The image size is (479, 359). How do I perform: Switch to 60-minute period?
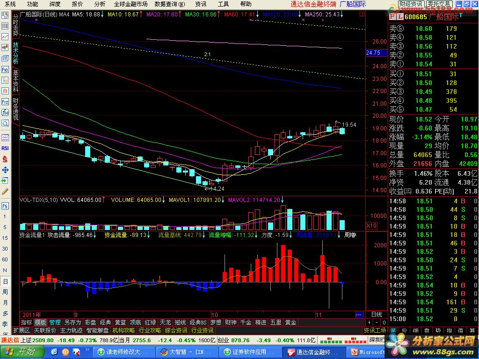(x=5, y=259)
